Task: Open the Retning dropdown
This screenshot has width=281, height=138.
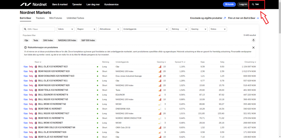Action: tap(179, 29)
